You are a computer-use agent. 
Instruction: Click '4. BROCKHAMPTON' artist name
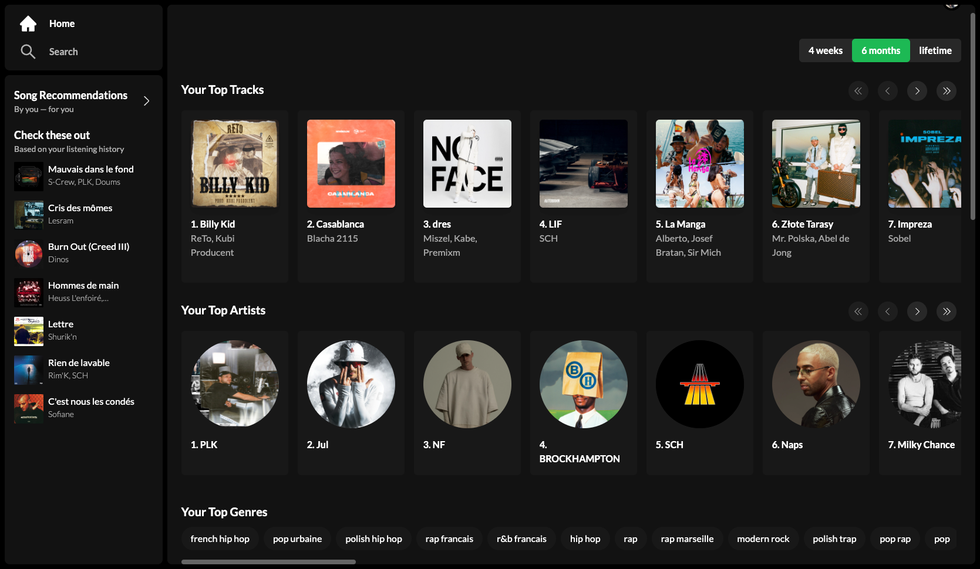[x=580, y=452]
